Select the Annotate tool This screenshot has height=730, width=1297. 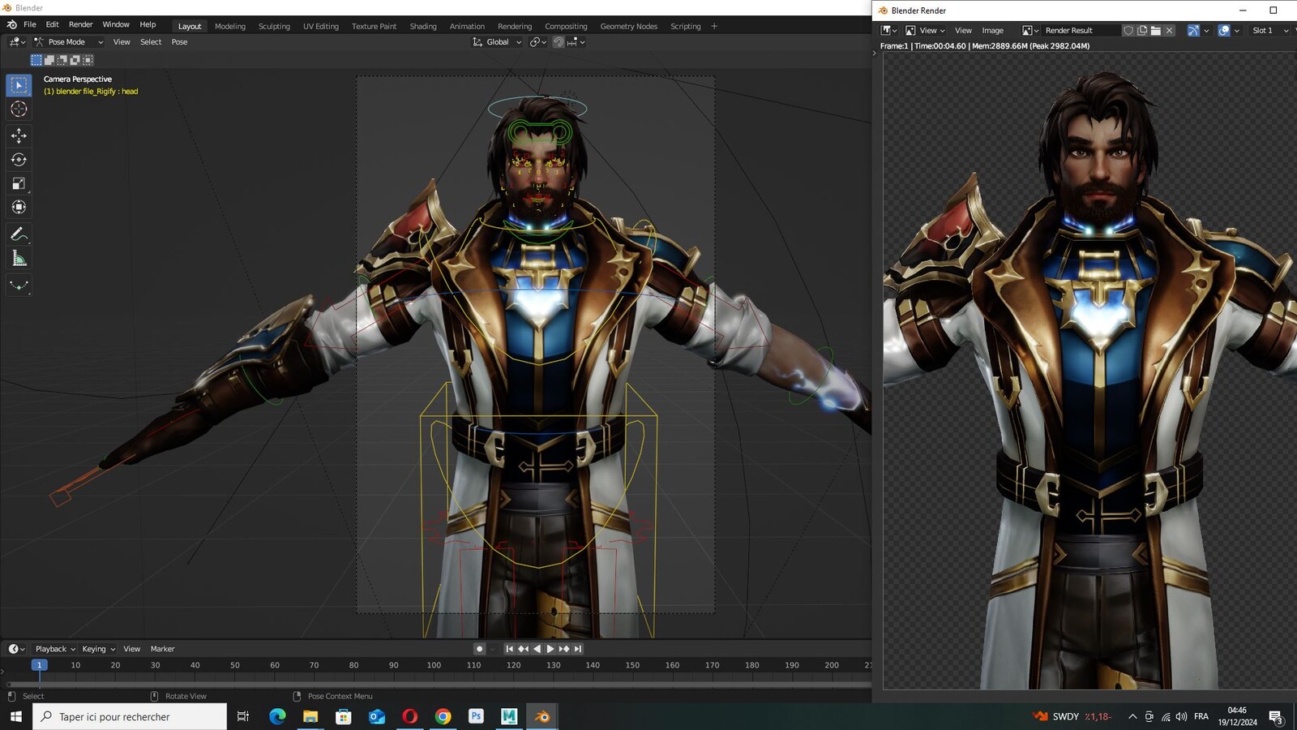click(x=19, y=234)
